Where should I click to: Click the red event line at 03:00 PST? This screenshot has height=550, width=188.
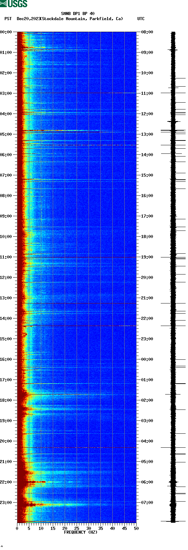pyautogui.click(x=77, y=93)
